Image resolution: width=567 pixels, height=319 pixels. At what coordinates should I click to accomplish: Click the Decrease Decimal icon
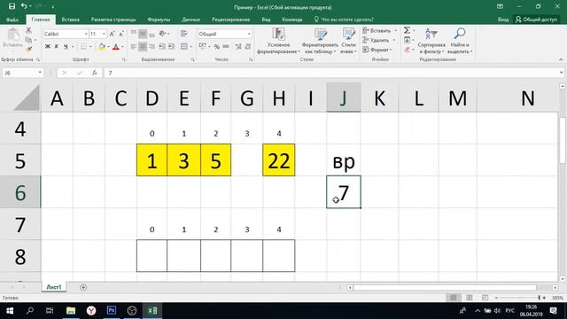248,46
